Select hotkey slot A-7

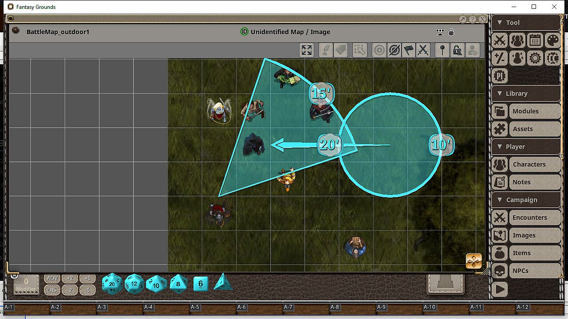[306, 309]
